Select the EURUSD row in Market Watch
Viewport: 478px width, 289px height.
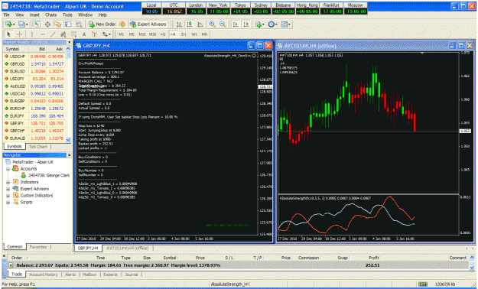(34, 71)
